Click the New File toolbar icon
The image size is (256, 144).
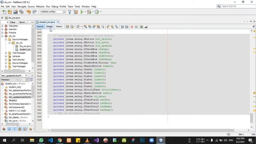pos(4,12)
